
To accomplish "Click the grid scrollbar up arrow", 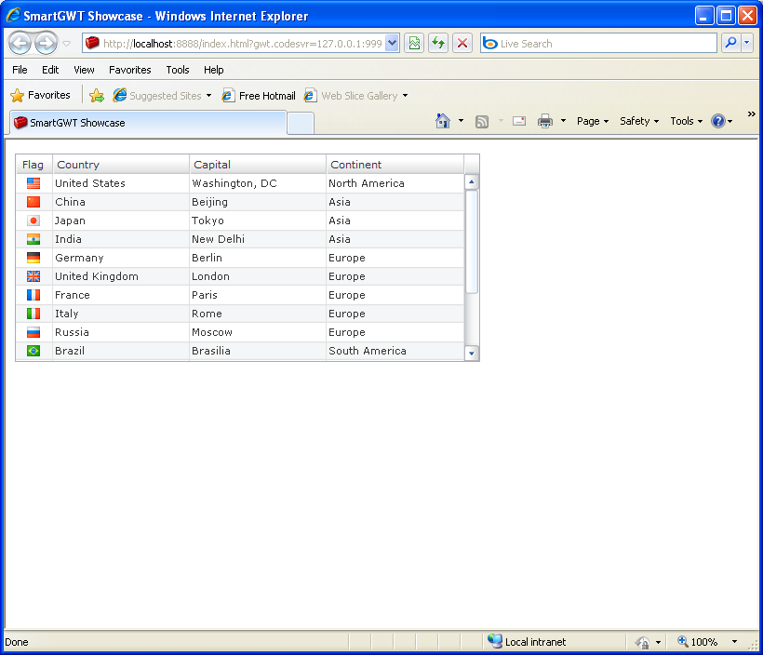I will pos(471,182).
